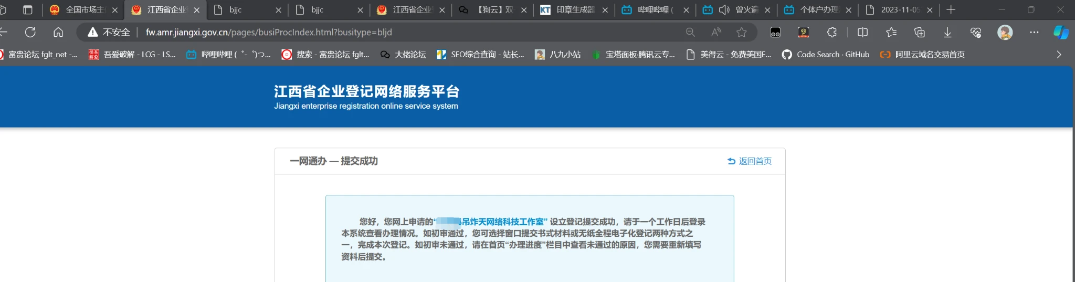The width and height of the screenshot is (1075, 282).
Task: Open the read aloud icon
Action: [x=716, y=32]
